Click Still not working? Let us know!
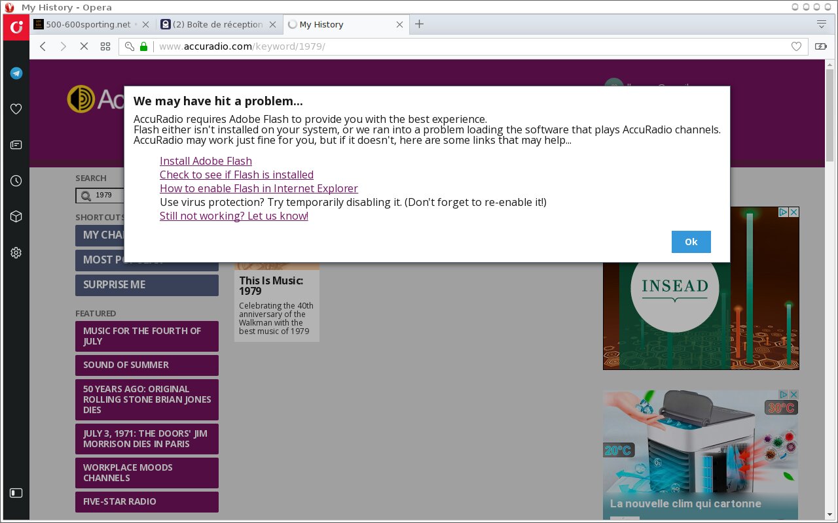Image resolution: width=838 pixels, height=523 pixels. pos(234,216)
